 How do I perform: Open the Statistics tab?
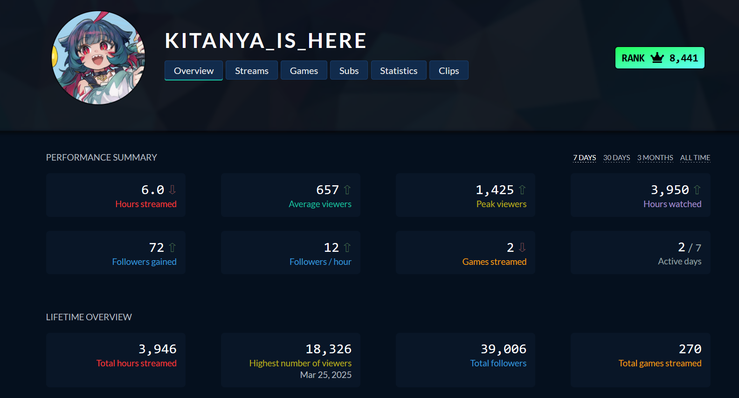coord(399,70)
